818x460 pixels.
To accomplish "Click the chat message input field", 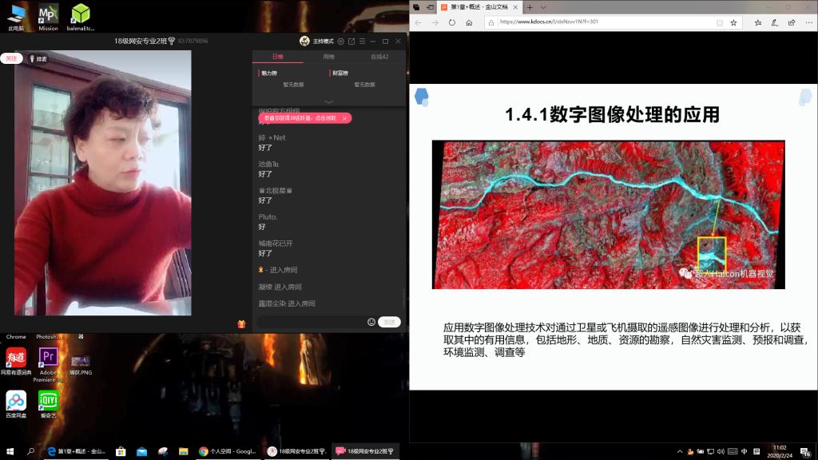I will [312, 322].
